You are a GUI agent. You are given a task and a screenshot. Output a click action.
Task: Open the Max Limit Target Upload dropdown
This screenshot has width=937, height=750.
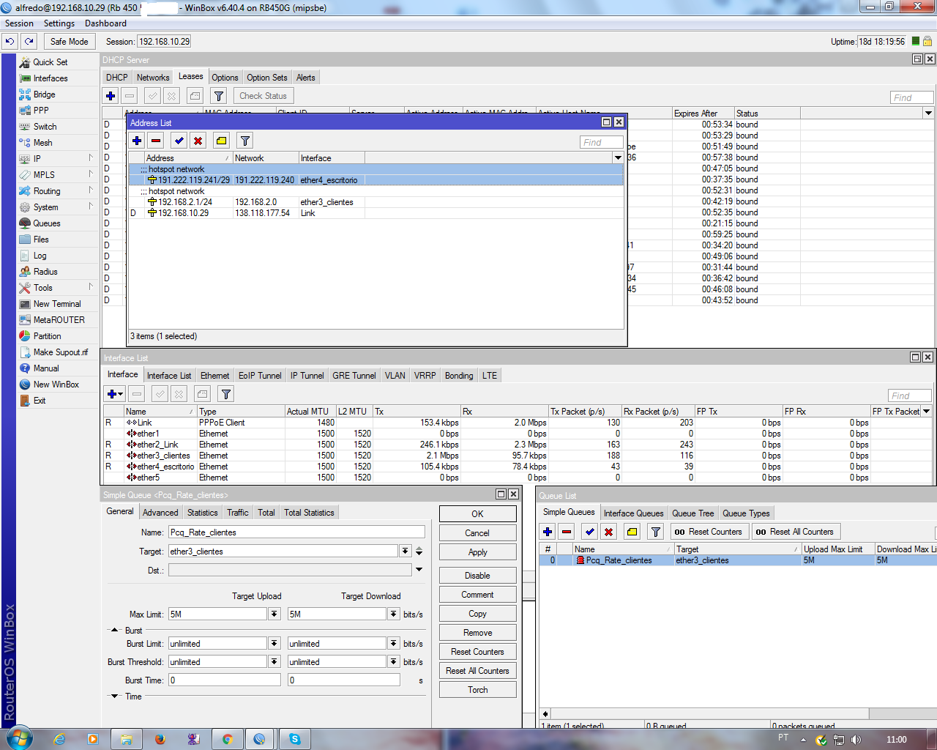[x=275, y=615]
